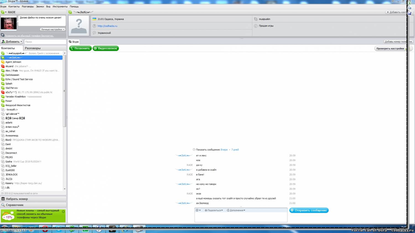Show messages from '7 дней'

[235, 150]
